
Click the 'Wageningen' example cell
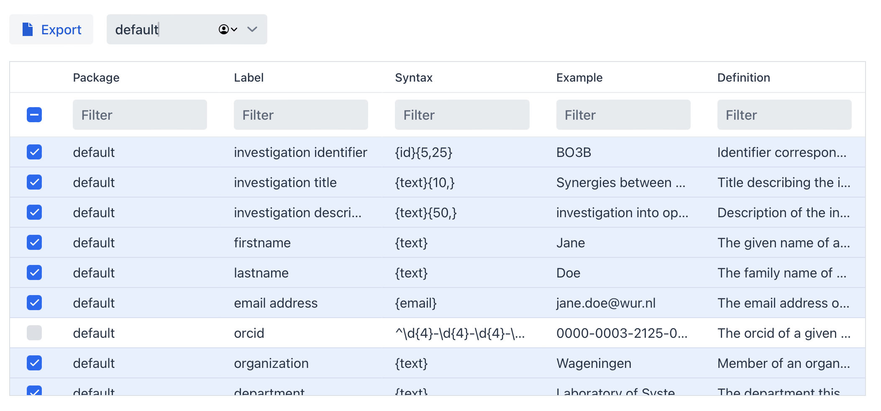pos(594,363)
